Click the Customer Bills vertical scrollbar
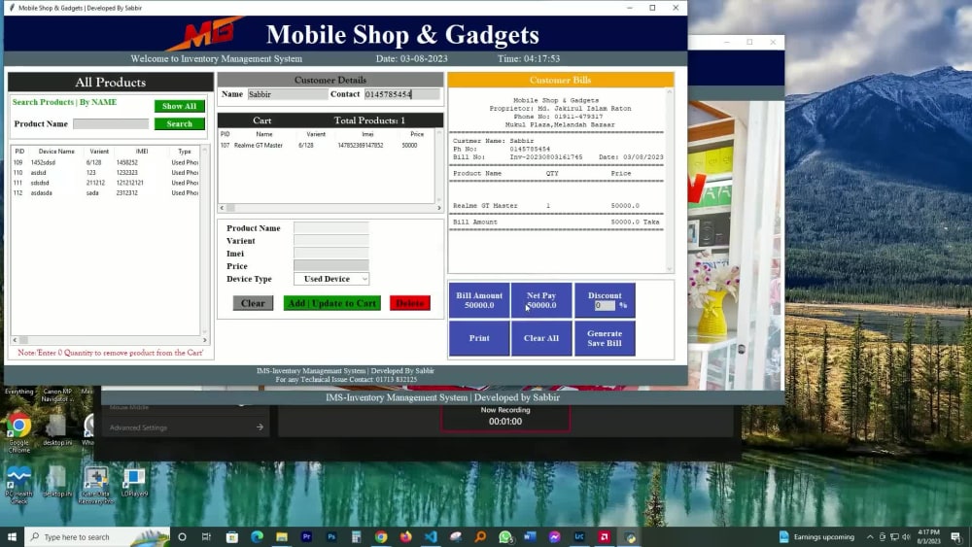972x547 pixels. pos(670,181)
